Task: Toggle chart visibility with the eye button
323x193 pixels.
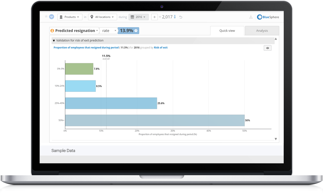Action: click(267, 48)
